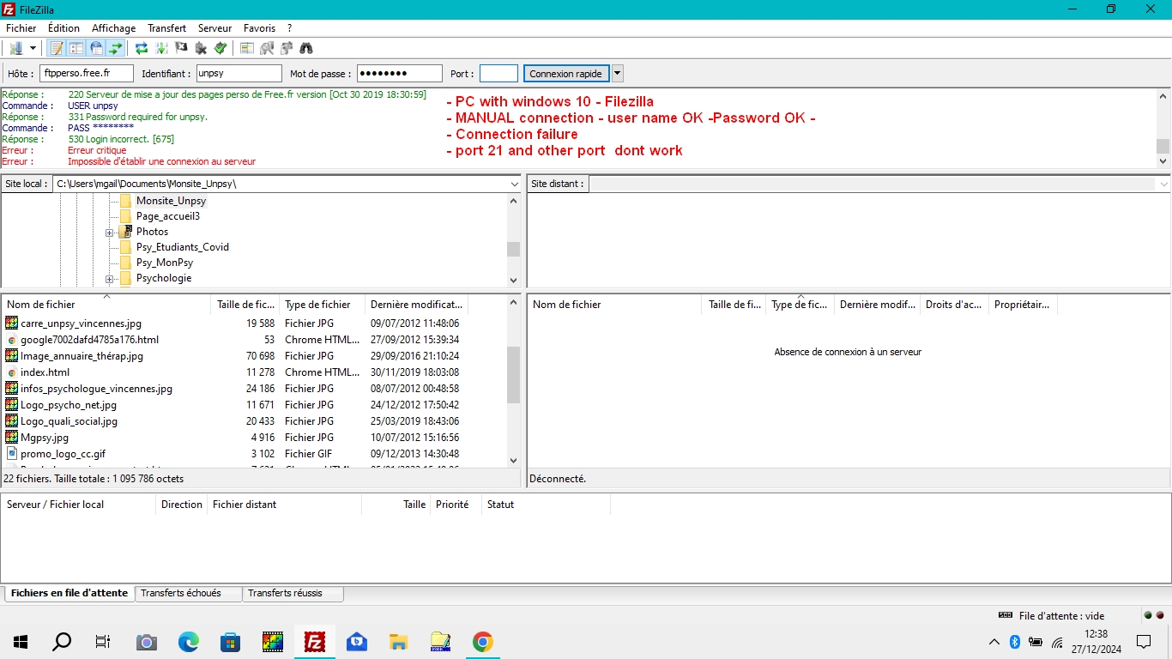Viewport: 1172px width, 659px height.
Task: Switch to the Transferts échoués tab
Action: coord(188,593)
